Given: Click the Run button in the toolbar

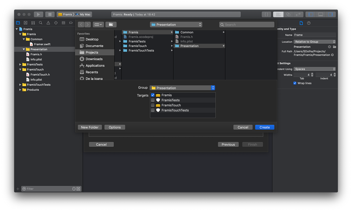Looking at the screenshot, I should tap(38, 14).
